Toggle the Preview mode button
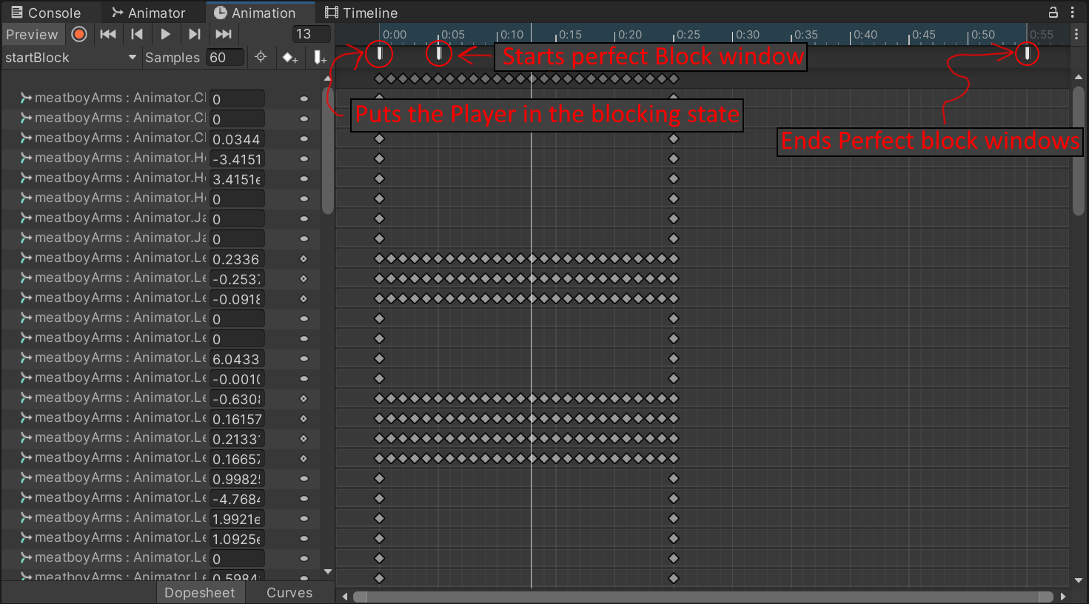The image size is (1089, 604). point(32,34)
